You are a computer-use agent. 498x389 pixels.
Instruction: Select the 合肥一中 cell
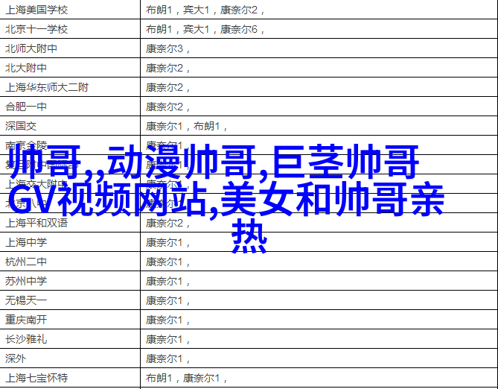tap(70, 107)
